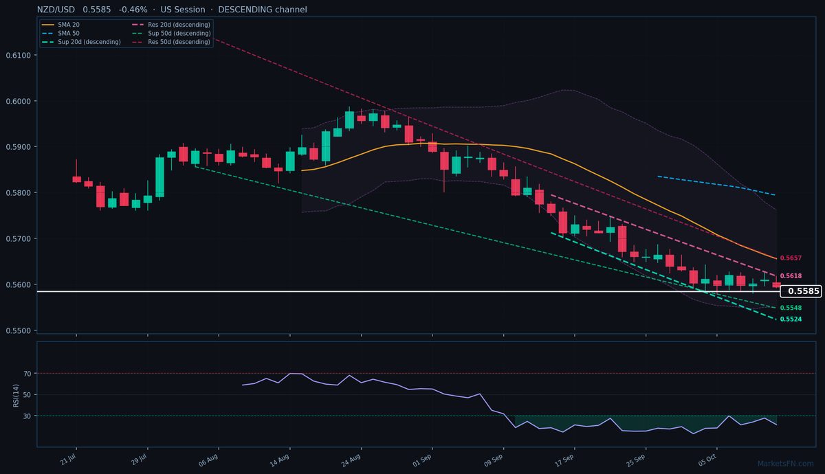
Task: Click the 21 Jul date label
Action: point(67,460)
